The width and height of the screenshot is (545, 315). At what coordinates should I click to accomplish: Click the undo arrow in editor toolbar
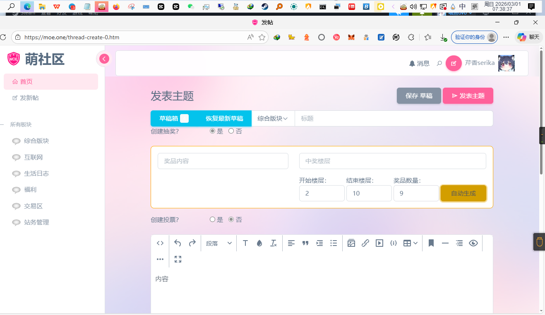coord(178,243)
